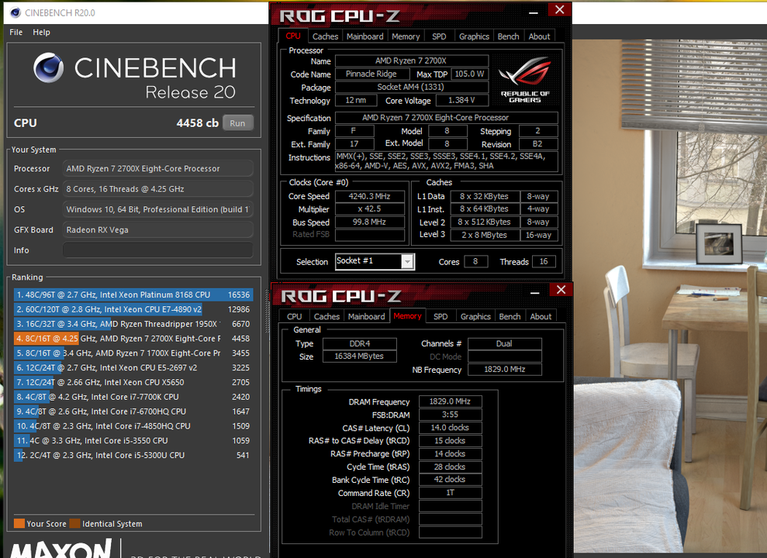The height and width of the screenshot is (558, 767).
Task: Minimize the upper ROG CPU-Z window
Action: coord(534,12)
